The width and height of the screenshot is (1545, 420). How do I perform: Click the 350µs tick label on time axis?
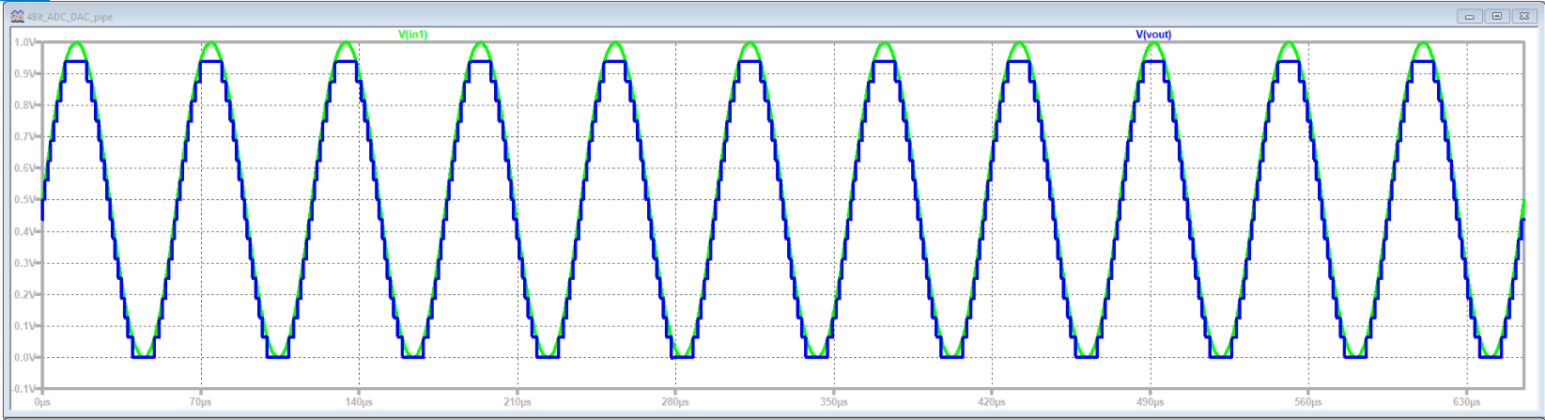[x=833, y=402]
